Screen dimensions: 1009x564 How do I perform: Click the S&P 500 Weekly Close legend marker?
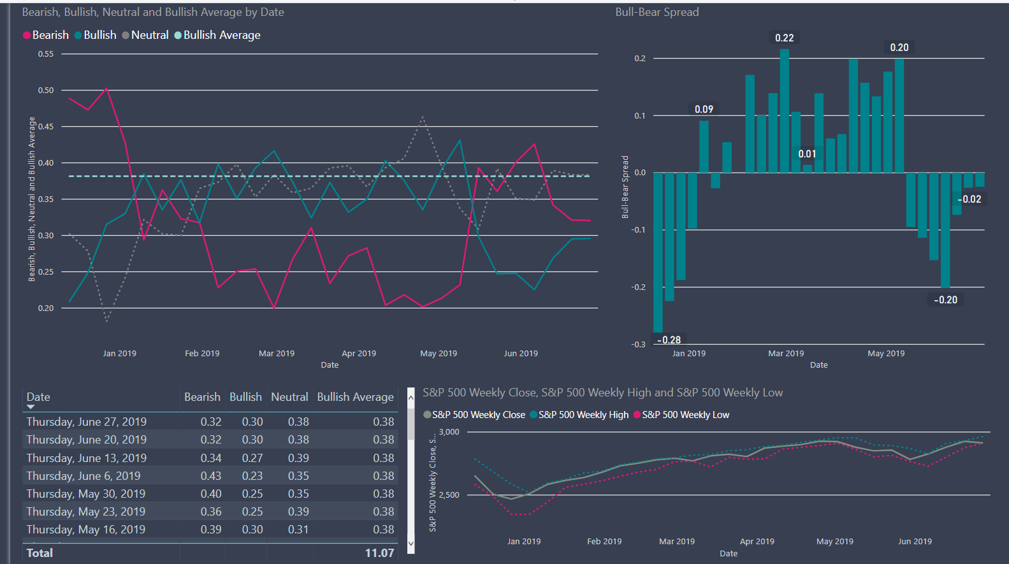[x=427, y=415]
